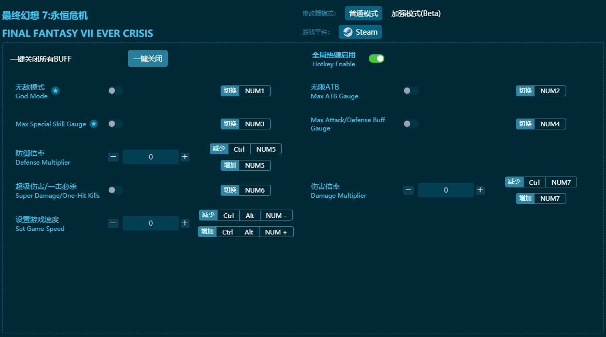
Task: Click the Defense Multiplier value field
Action: 151,157
